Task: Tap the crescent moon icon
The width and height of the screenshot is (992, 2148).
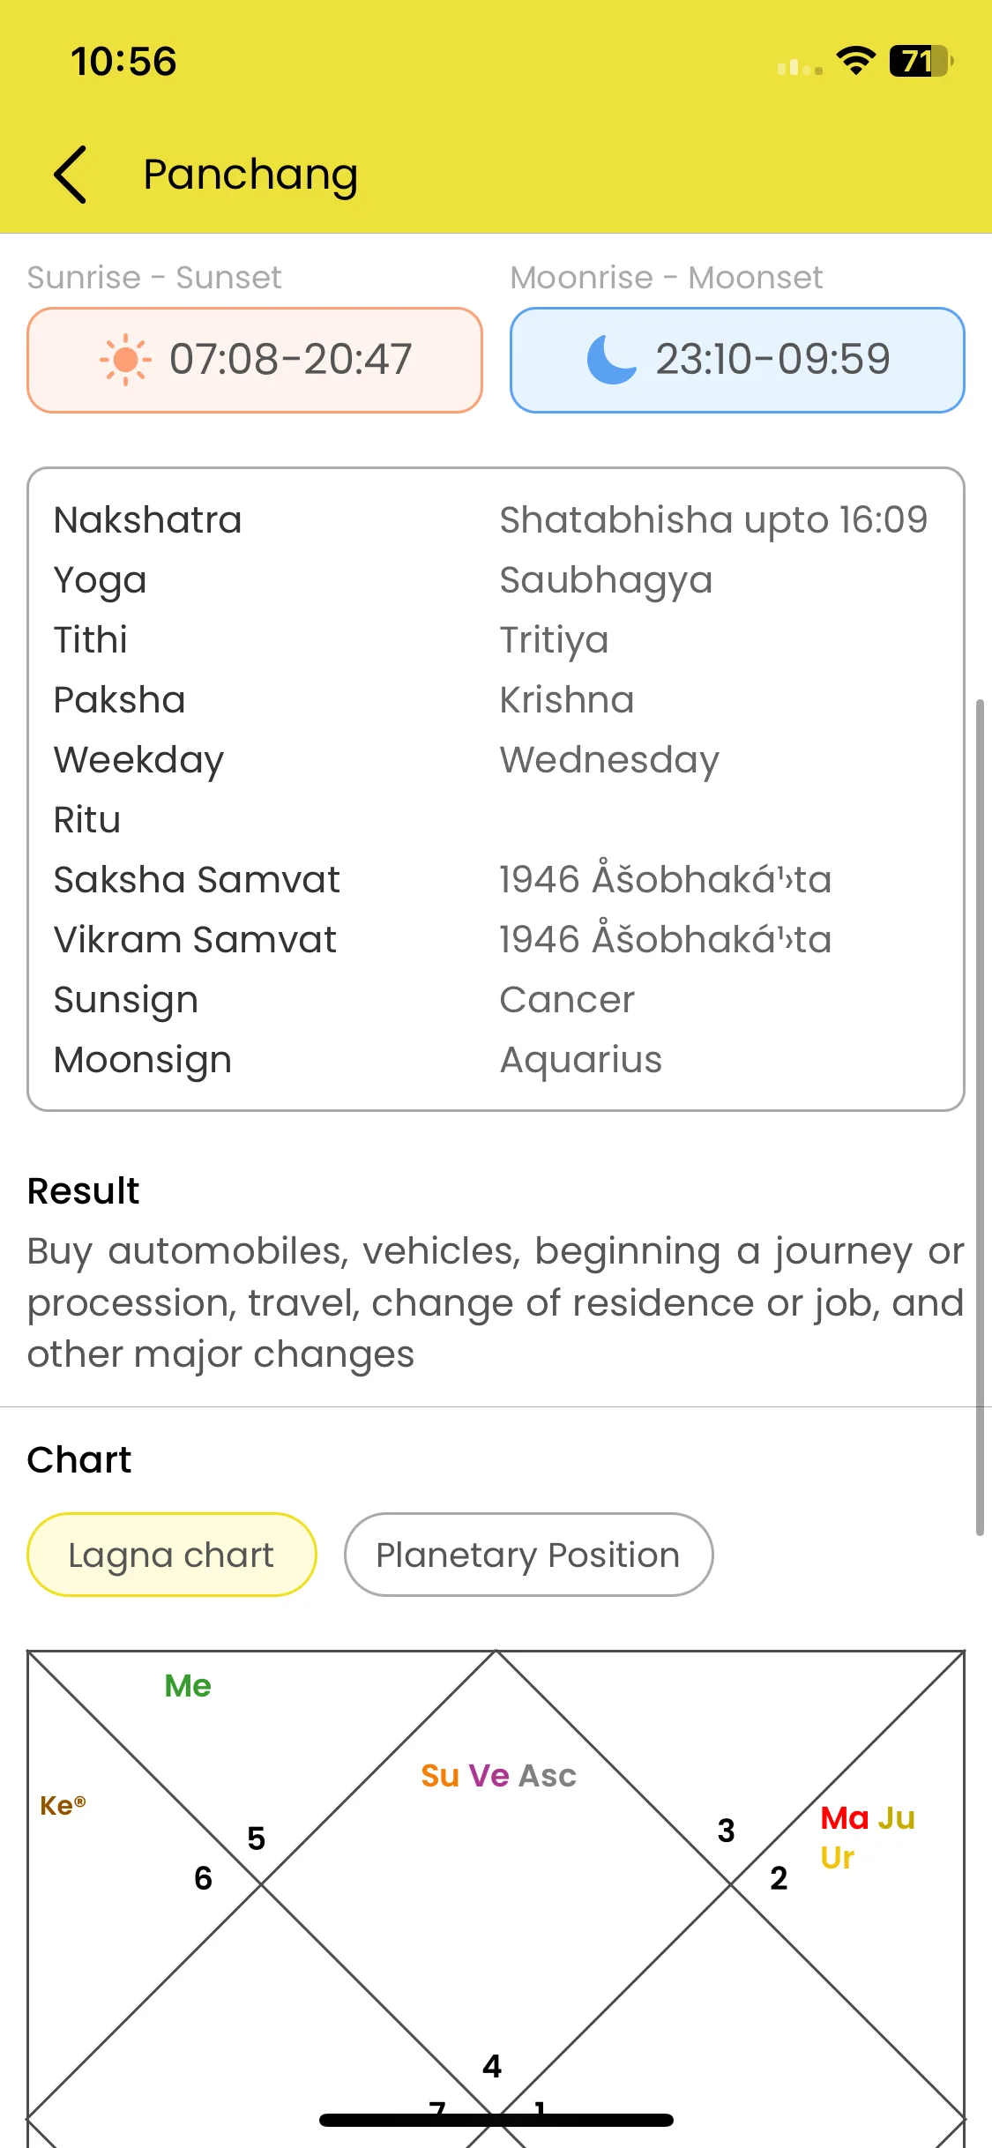Action: tap(612, 360)
